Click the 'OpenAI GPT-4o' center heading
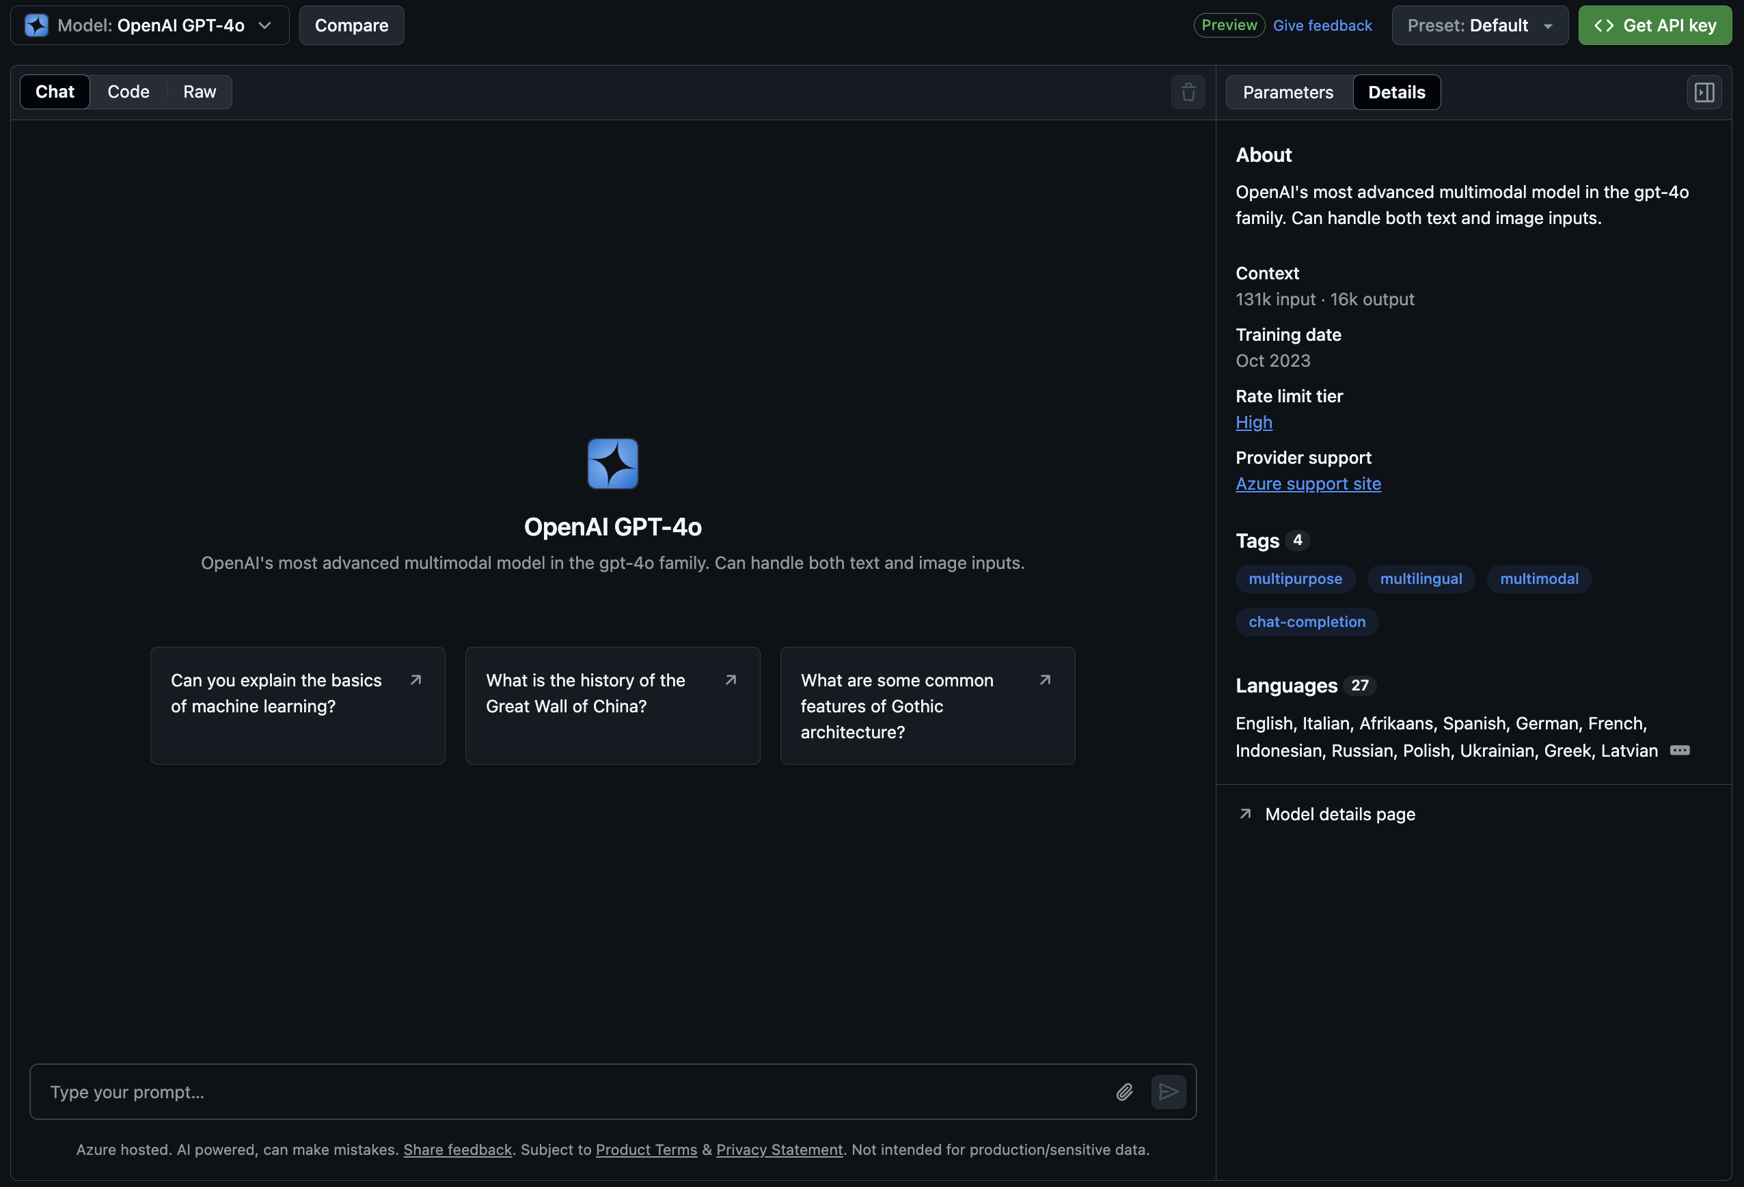The image size is (1744, 1187). [x=612, y=527]
